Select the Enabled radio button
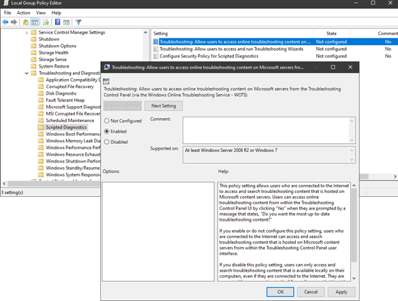 click(x=107, y=131)
